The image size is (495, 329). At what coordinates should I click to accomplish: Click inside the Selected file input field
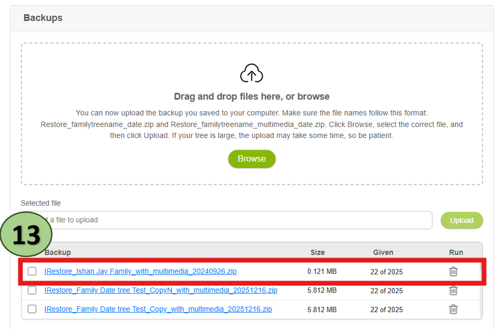(x=239, y=220)
